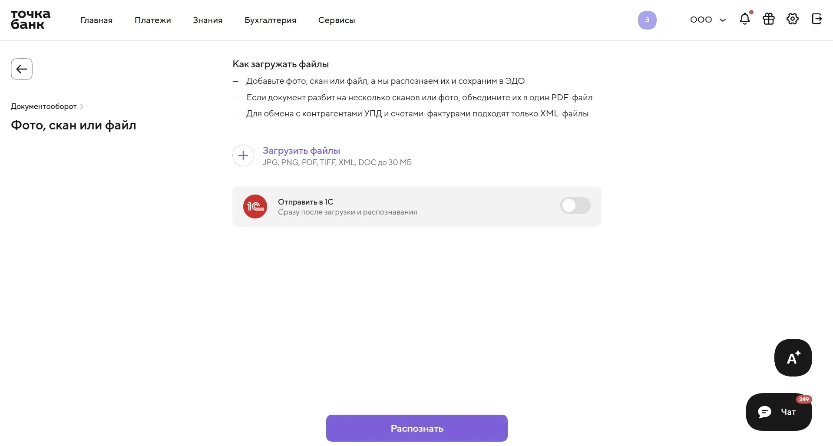Click the red 1C logo
The width and height of the screenshot is (833, 446).
click(255, 207)
